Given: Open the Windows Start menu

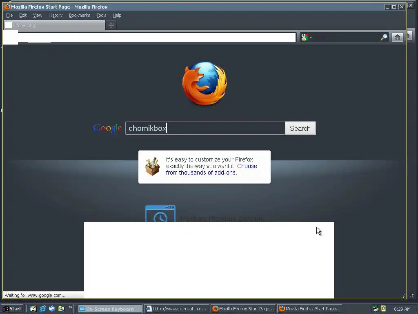Looking at the screenshot, I should pos(12,309).
